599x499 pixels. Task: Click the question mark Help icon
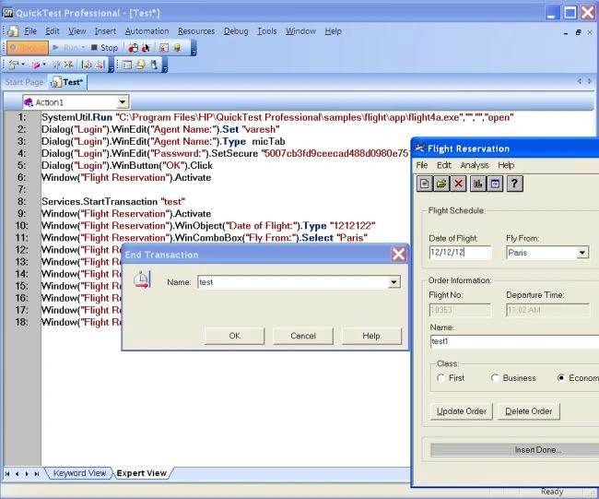click(514, 184)
